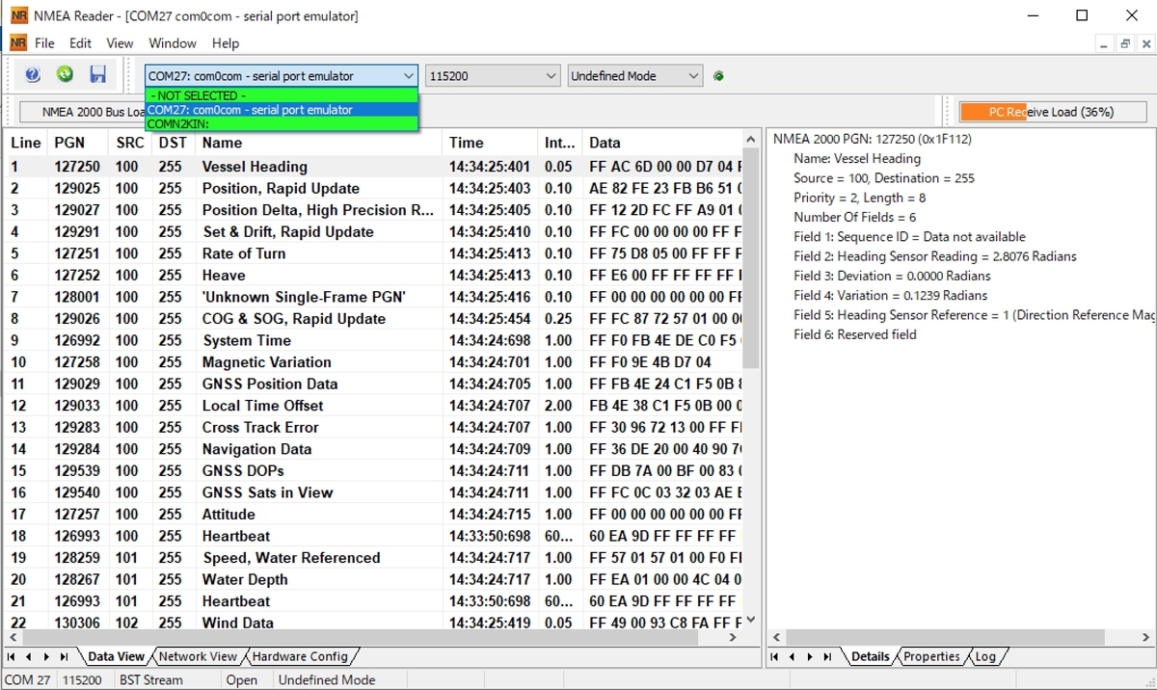
Task: Select the GNSS Sats in View row
Action: [374, 492]
